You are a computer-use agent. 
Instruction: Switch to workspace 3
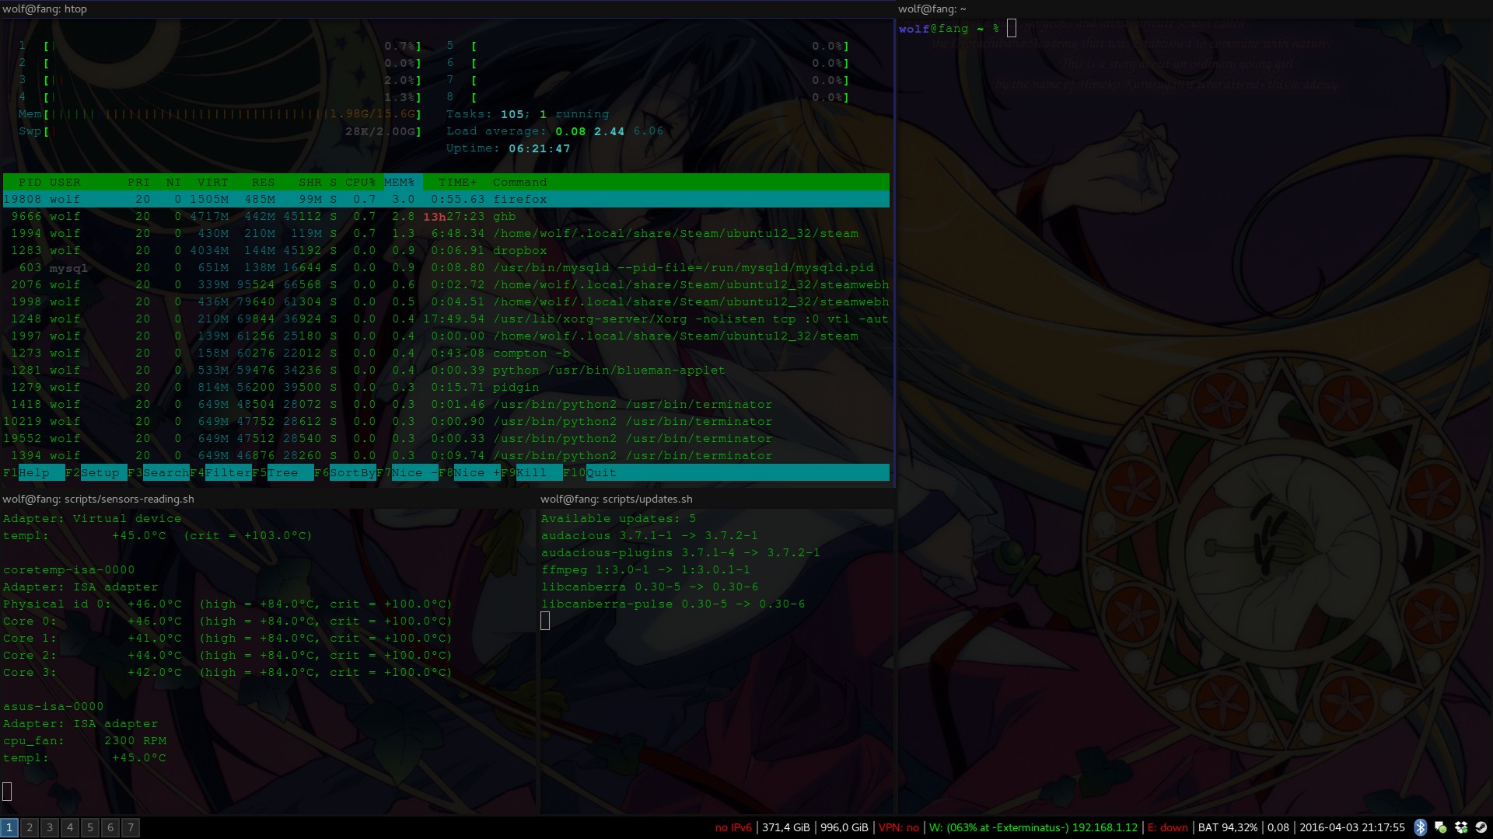click(x=50, y=827)
